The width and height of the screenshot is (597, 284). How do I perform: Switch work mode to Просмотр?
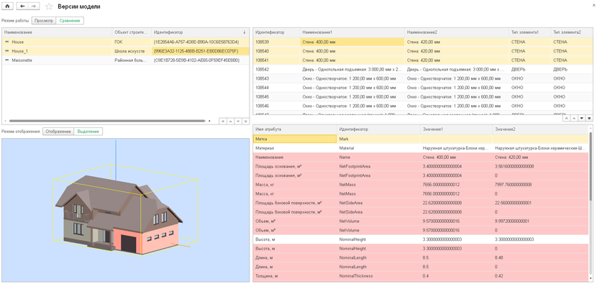[x=44, y=21]
